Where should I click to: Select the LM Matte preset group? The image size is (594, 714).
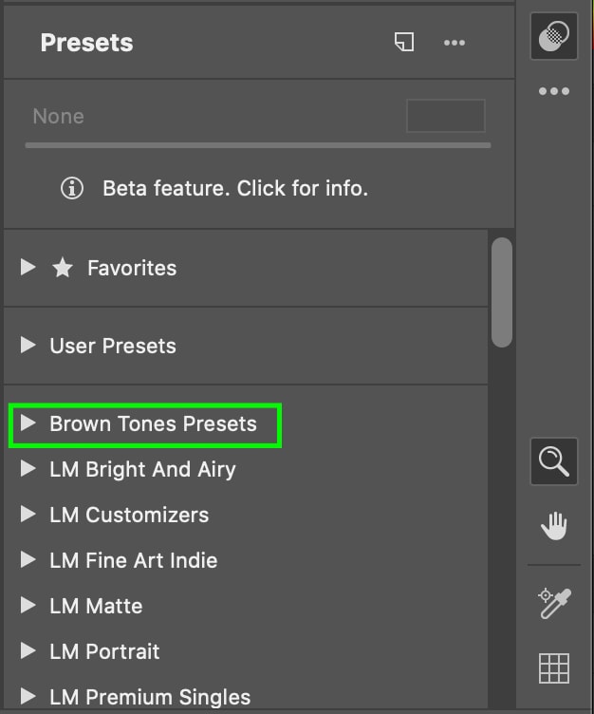96,606
